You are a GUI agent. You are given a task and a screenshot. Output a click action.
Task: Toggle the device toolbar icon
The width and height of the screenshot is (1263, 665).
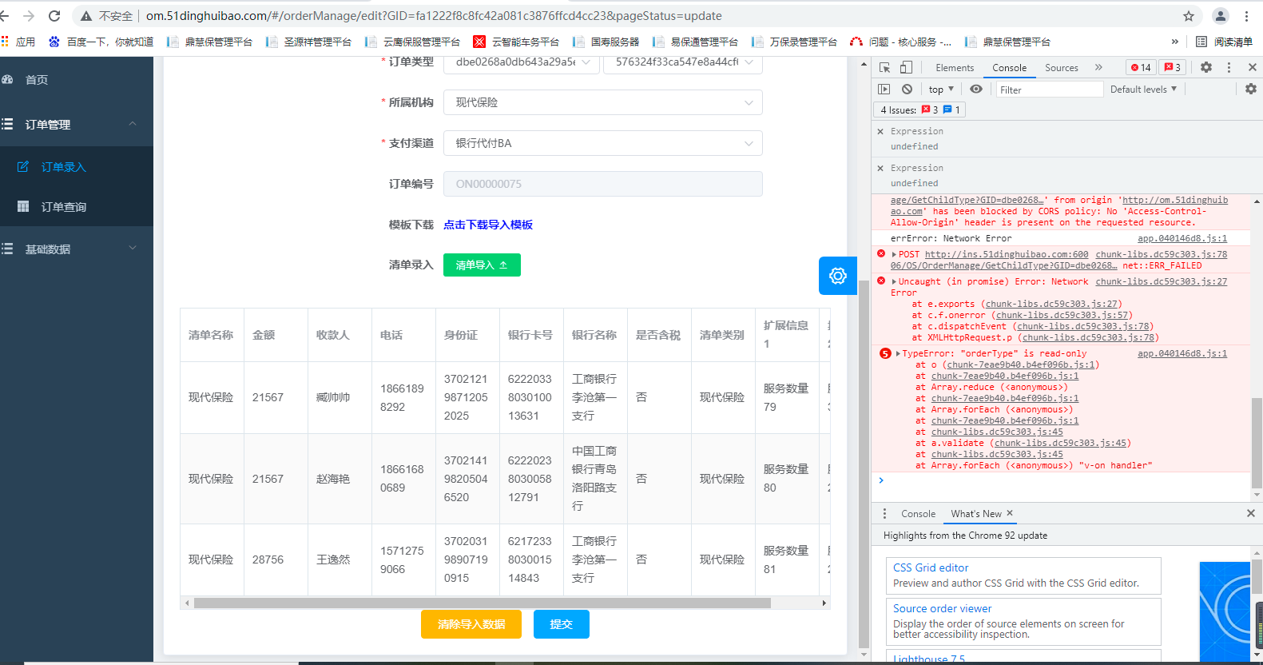[x=906, y=68]
